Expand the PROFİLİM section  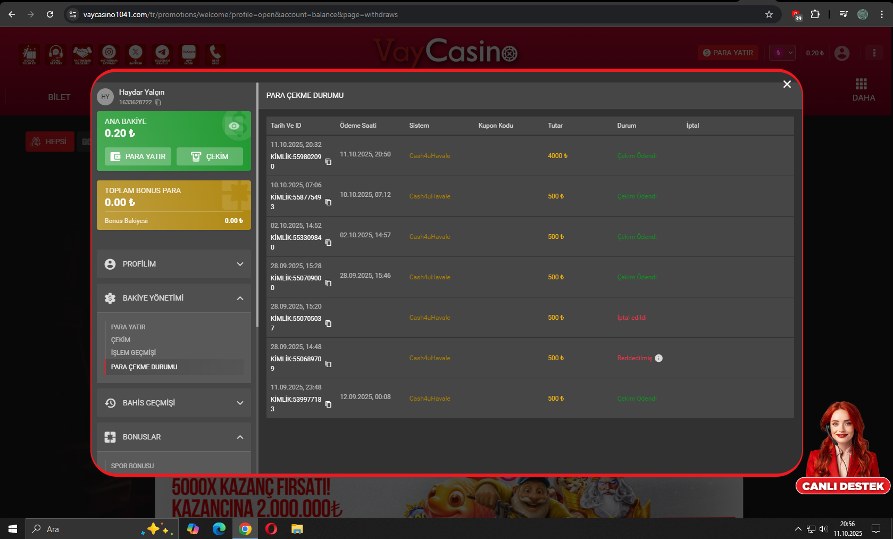174,264
